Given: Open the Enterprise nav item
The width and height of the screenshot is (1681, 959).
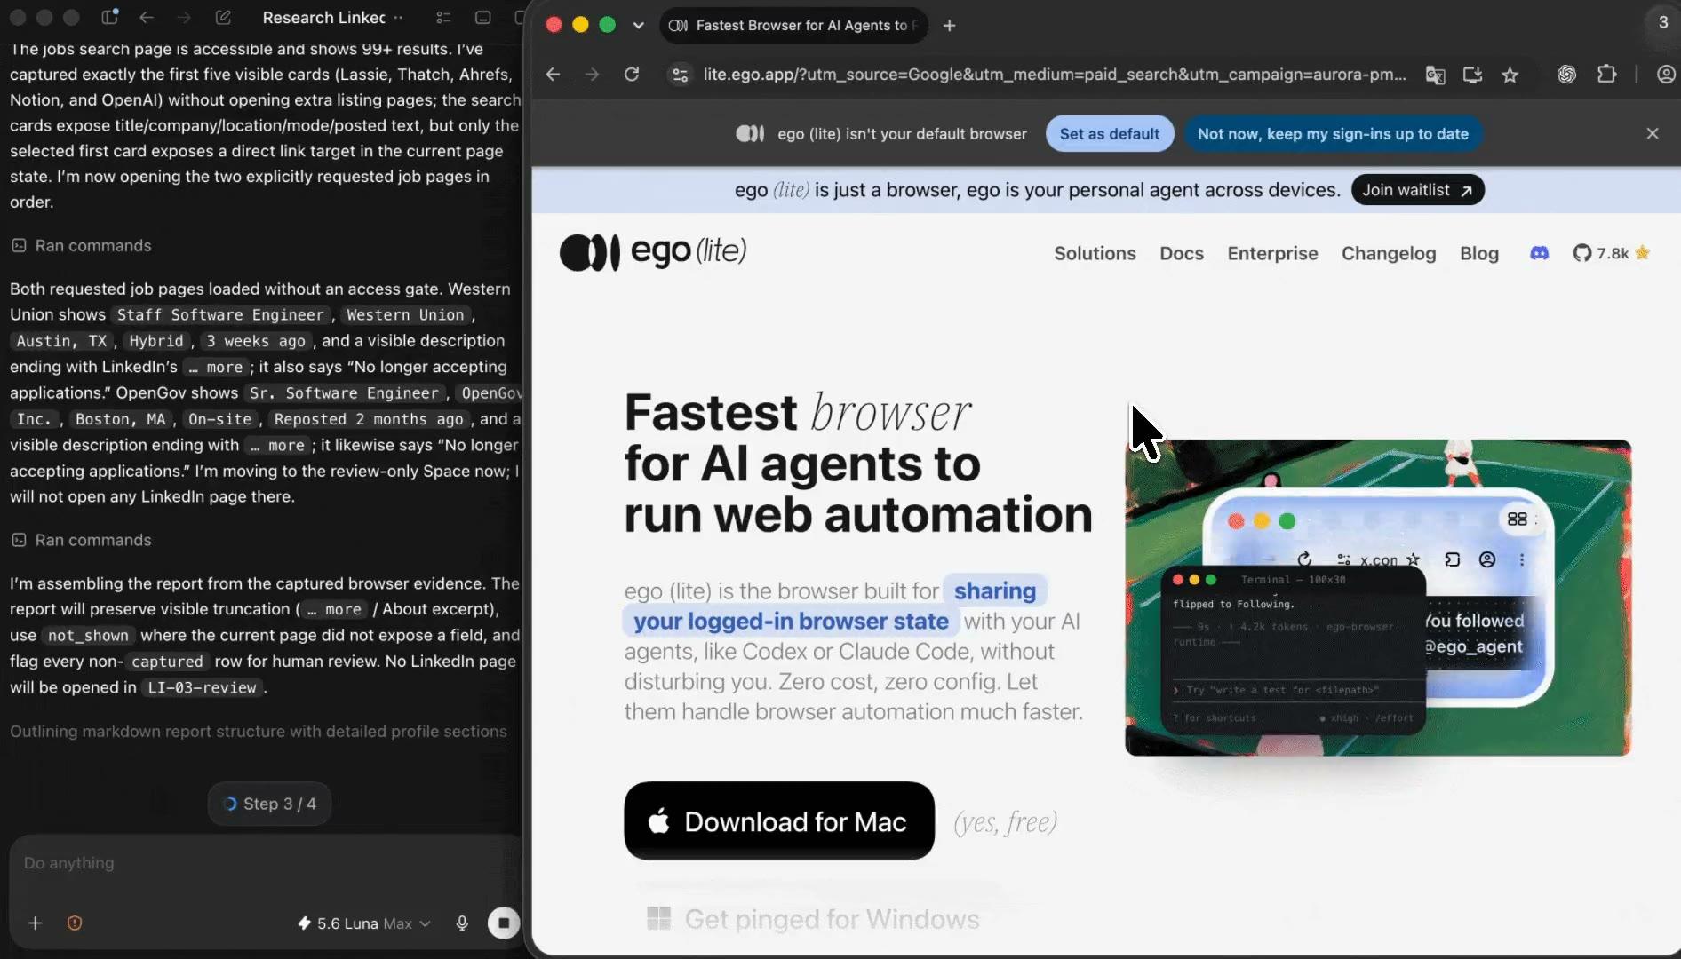Looking at the screenshot, I should tap(1272, 254).
